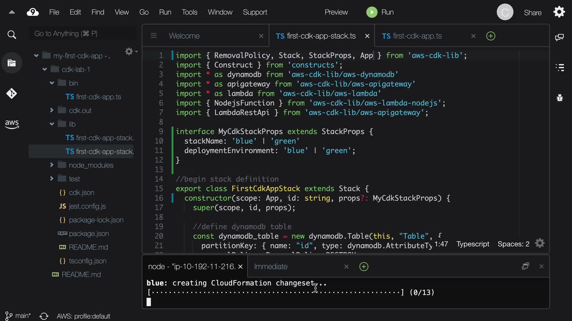Click the Cloud9 logo icon

(x=33, y=12)
